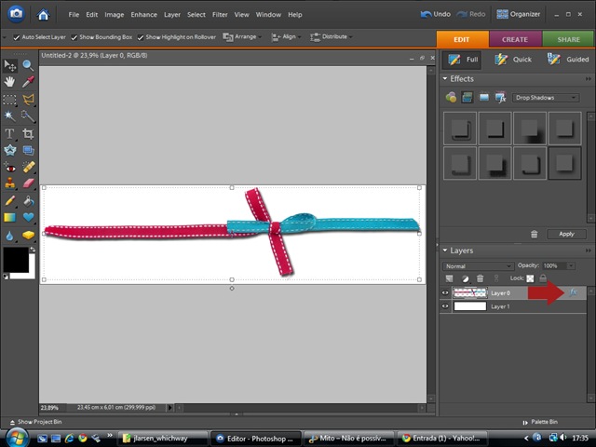Toggle lock transparent pixels
596x447 pixels.
pos(530,278)
